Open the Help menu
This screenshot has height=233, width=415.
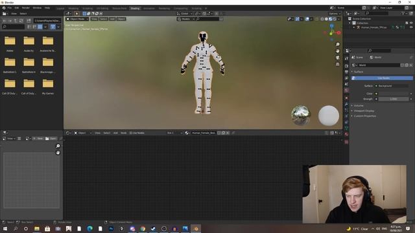47,8
